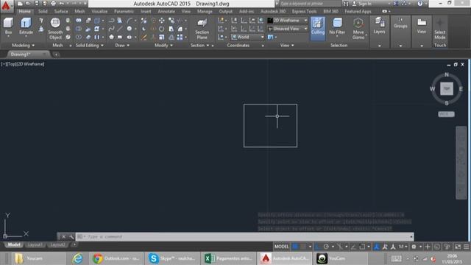The width and height of the screenshot is (471, 265).
Task: Select the Polyline tool in Draw panel
Action: [111, 21]
